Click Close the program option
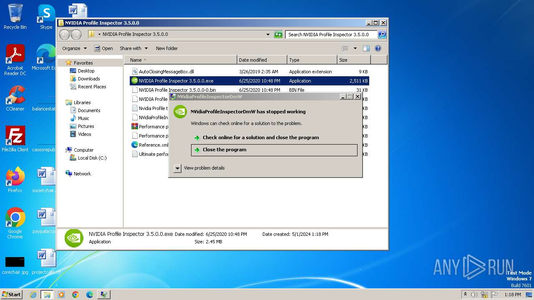This screenshot has width=534, height=300. (x=274, y=150)
